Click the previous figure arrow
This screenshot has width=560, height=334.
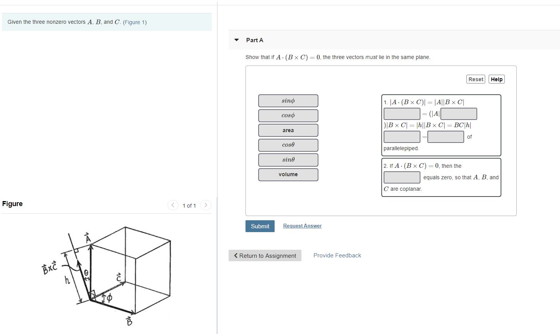[173, 205]
